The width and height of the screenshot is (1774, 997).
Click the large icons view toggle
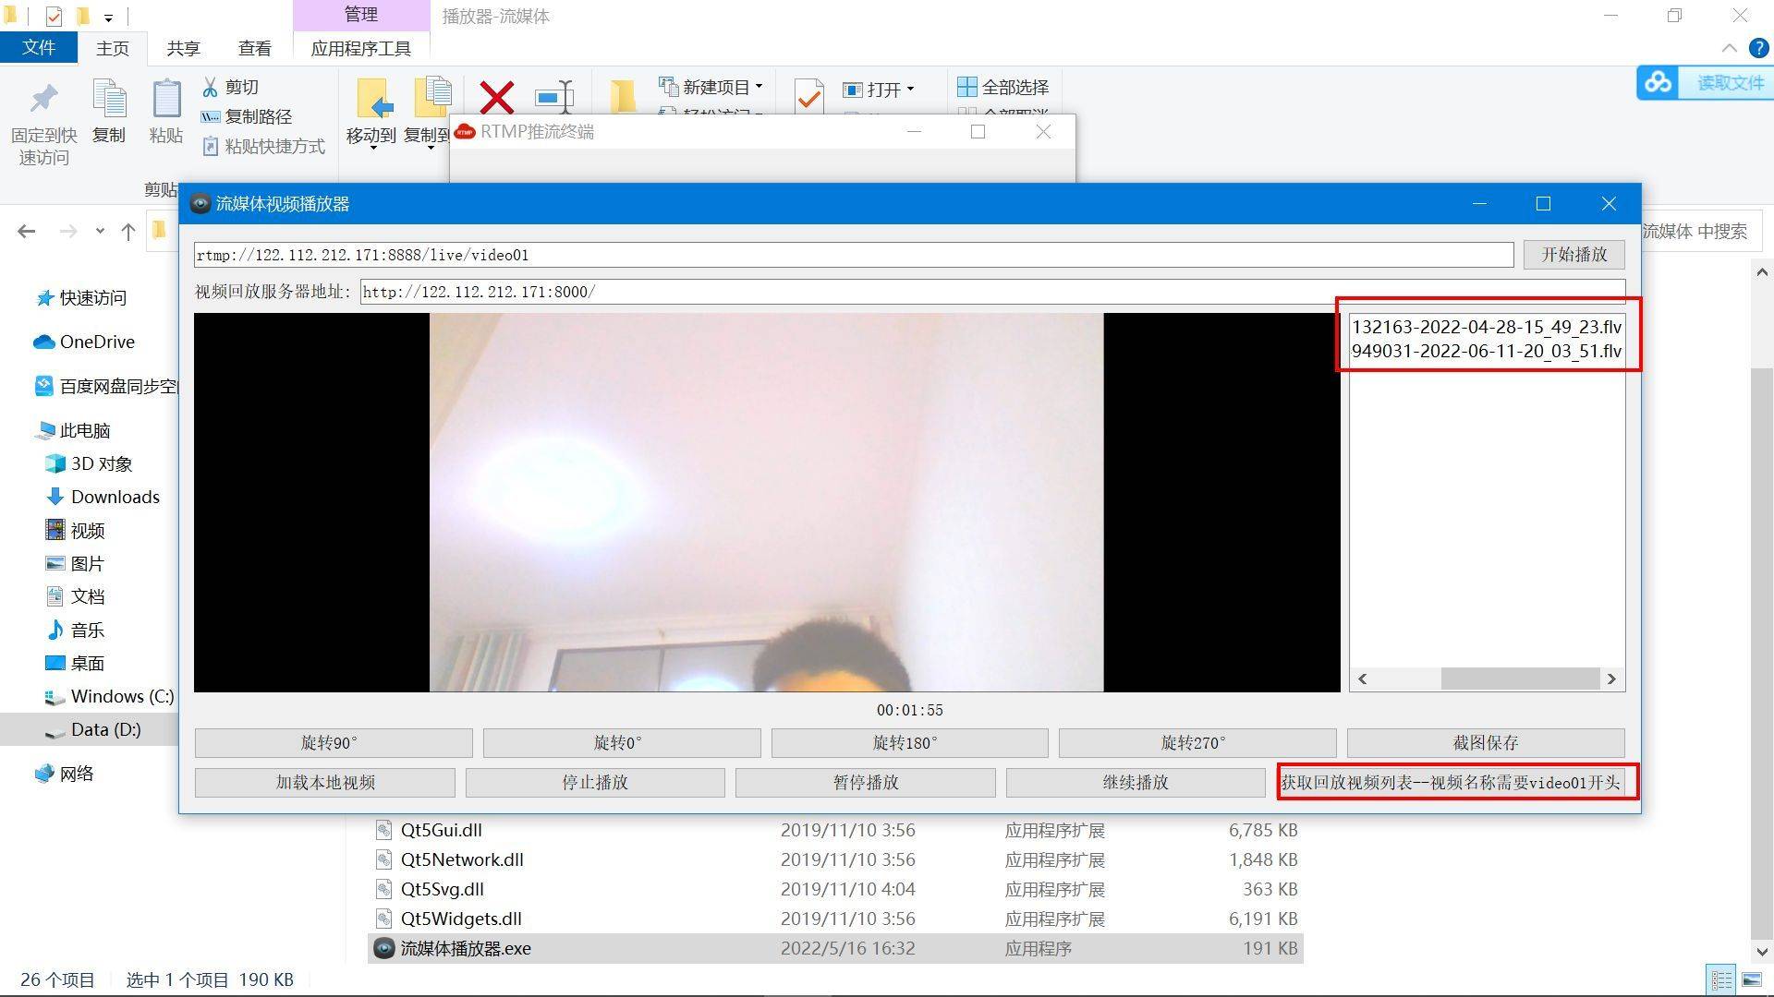tap(1752, 979)
